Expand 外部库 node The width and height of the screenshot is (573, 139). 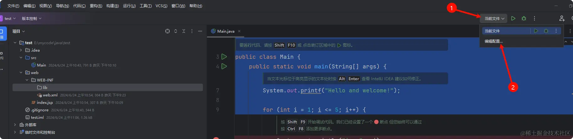coord(15,125)
